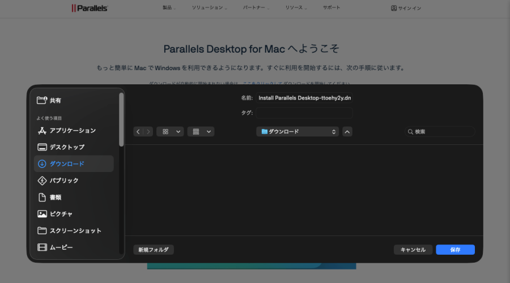The width and height of the screenshot is (510, 283).
Task: Click the ムービー film strip icon
Action: pos(42,247)
